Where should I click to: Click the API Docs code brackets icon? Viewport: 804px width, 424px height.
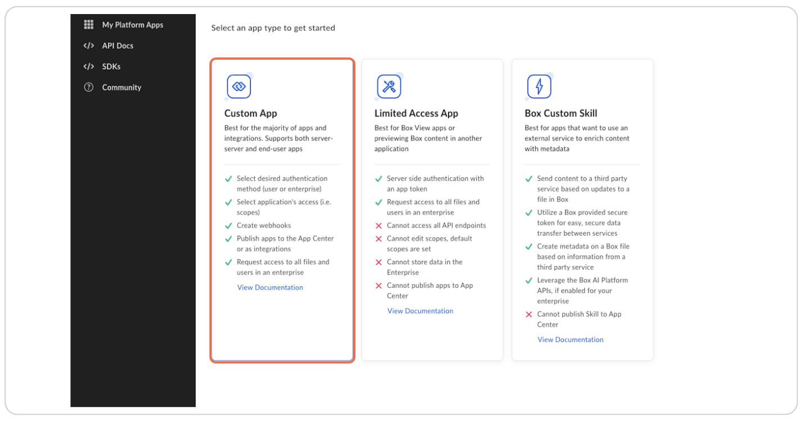tap(89, 46)
